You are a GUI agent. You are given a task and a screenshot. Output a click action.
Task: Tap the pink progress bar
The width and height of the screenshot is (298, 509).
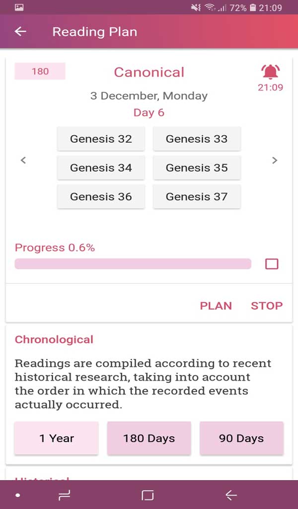pyautogui.click(x=133, y=264)
